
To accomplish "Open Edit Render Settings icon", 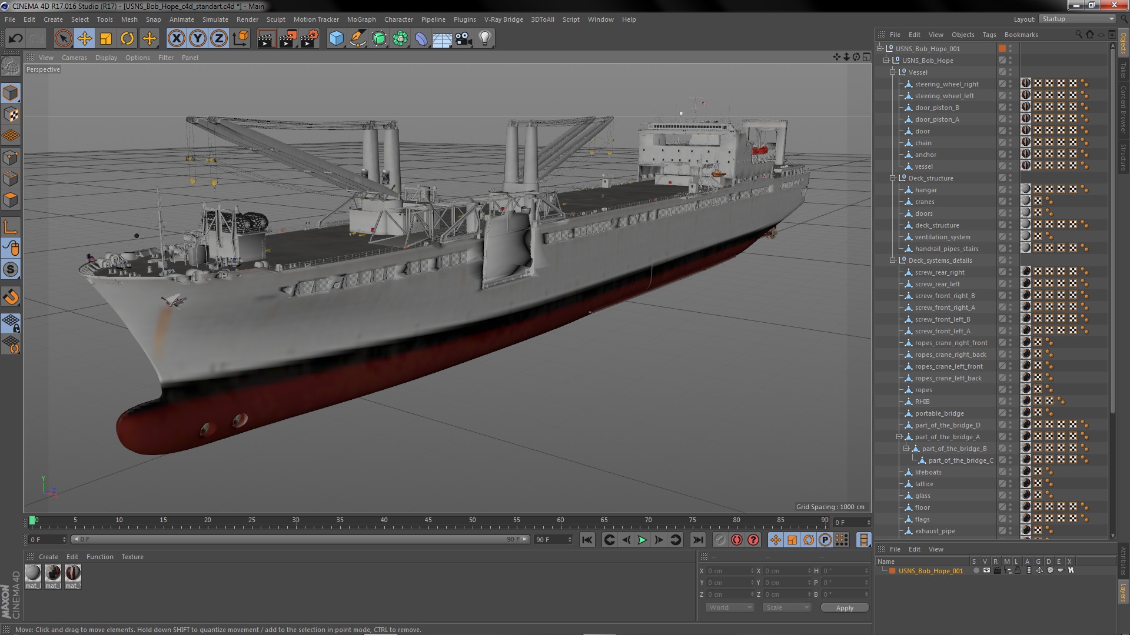I will point(310,39).
